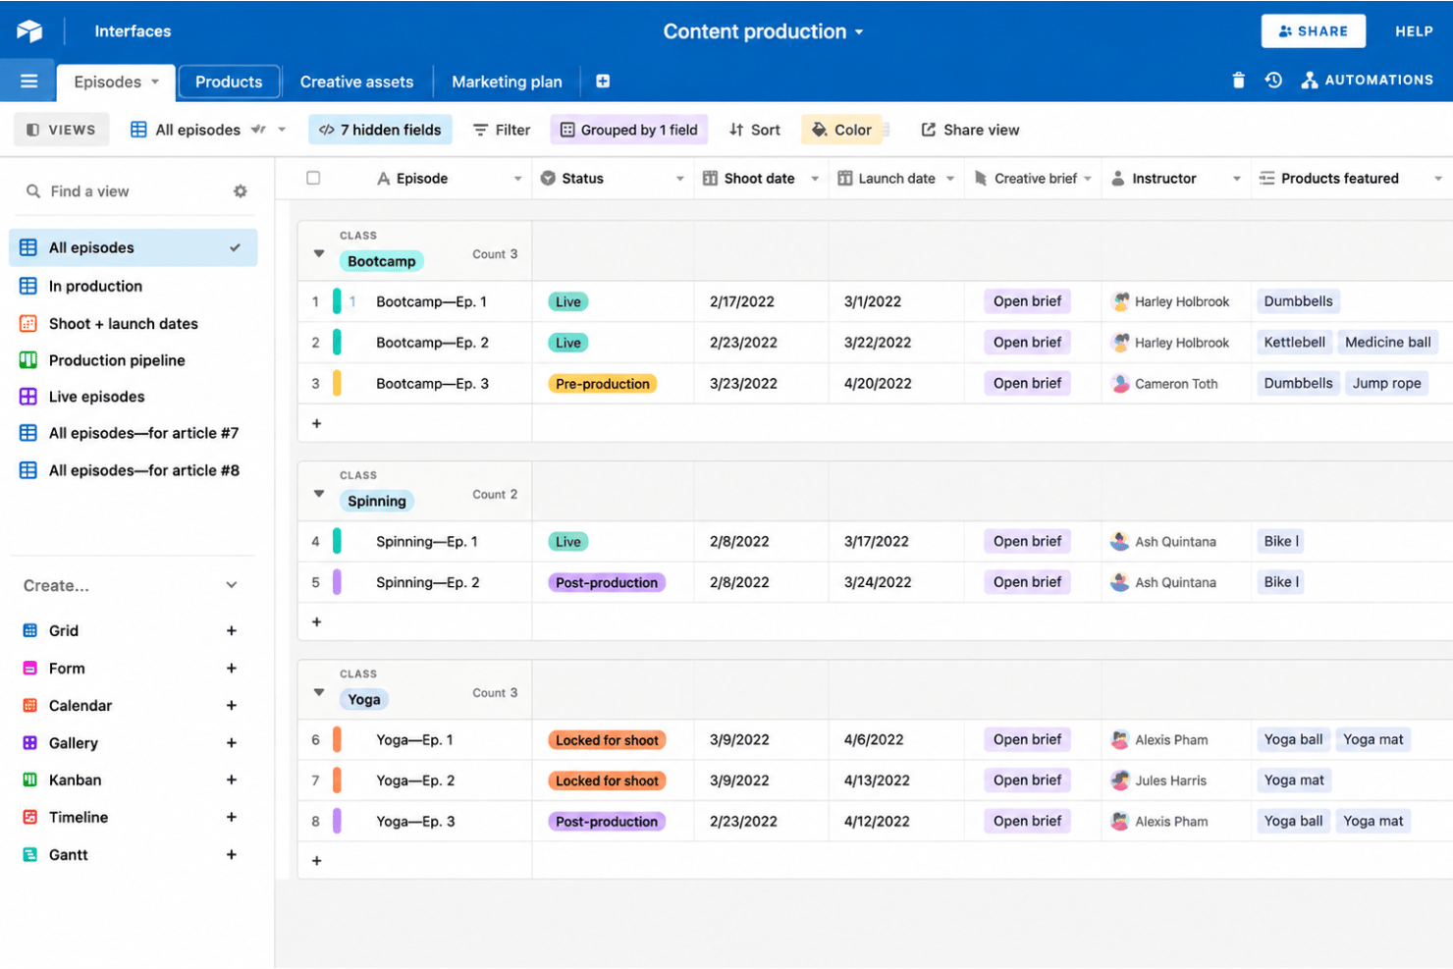Open the All episodes view dropdown arrow
Image resolution: width=1453 pixels, height=969 pixels.
(x=282, y=130)
